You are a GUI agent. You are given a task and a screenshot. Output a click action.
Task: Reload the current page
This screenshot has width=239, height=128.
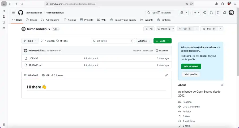coord(22,4)
